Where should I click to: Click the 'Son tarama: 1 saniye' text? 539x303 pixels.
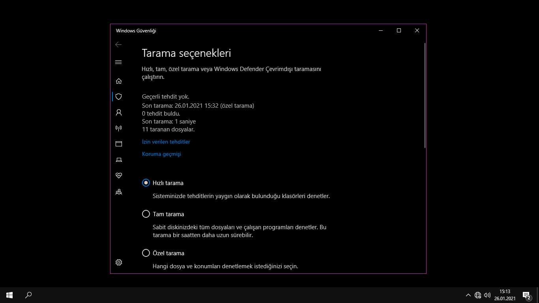point(169,122)
